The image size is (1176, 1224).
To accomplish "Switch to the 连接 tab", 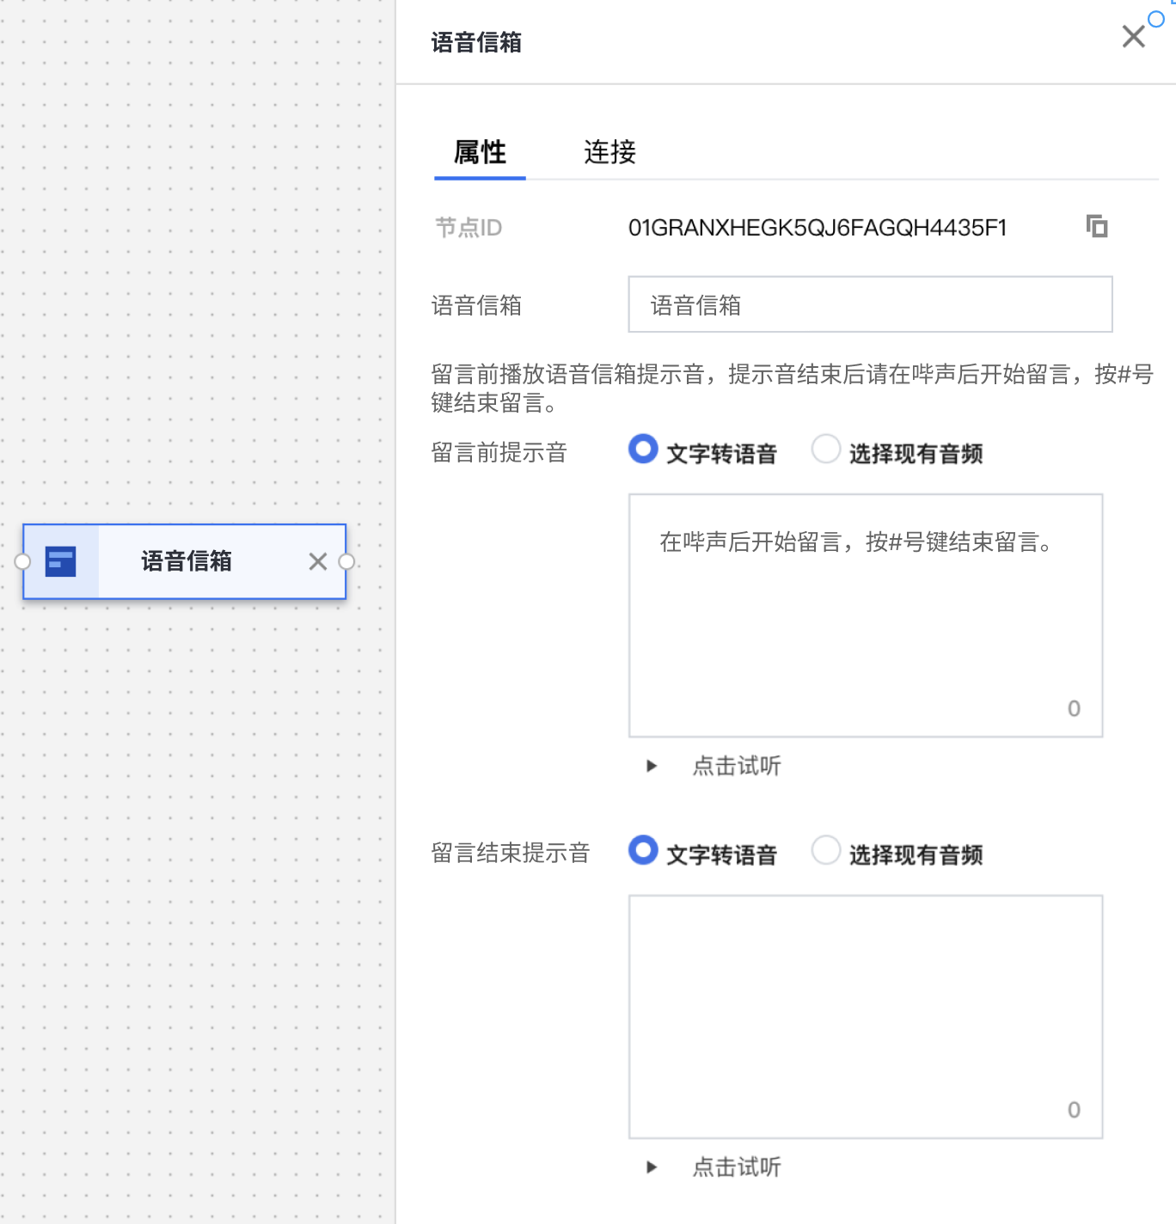I will 609,152.
